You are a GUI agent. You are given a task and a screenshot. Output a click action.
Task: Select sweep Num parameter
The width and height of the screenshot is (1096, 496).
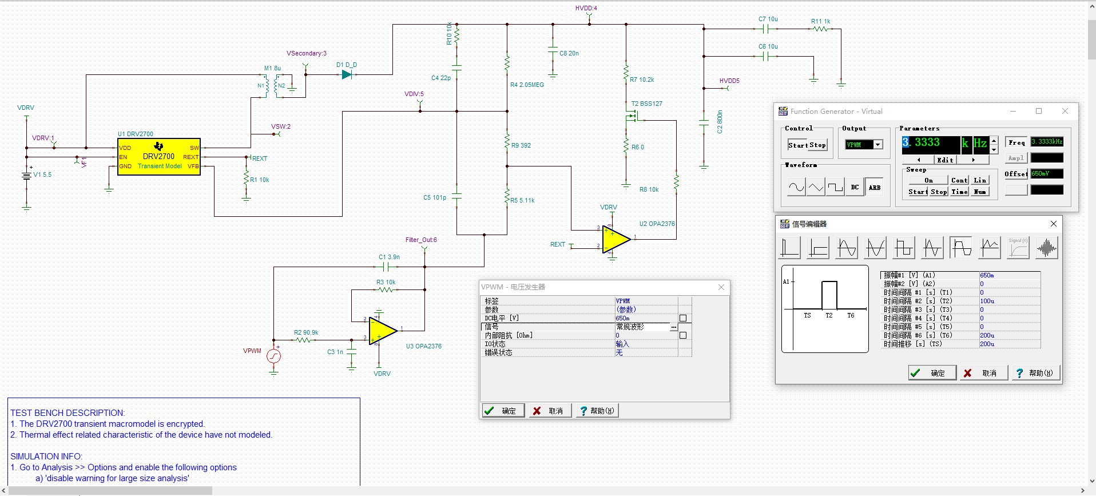pos(980,192)
